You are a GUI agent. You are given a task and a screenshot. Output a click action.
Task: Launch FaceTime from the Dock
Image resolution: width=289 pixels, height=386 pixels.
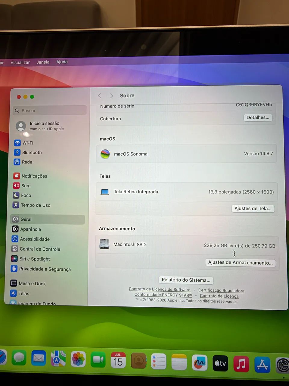(x=98, y=359)
